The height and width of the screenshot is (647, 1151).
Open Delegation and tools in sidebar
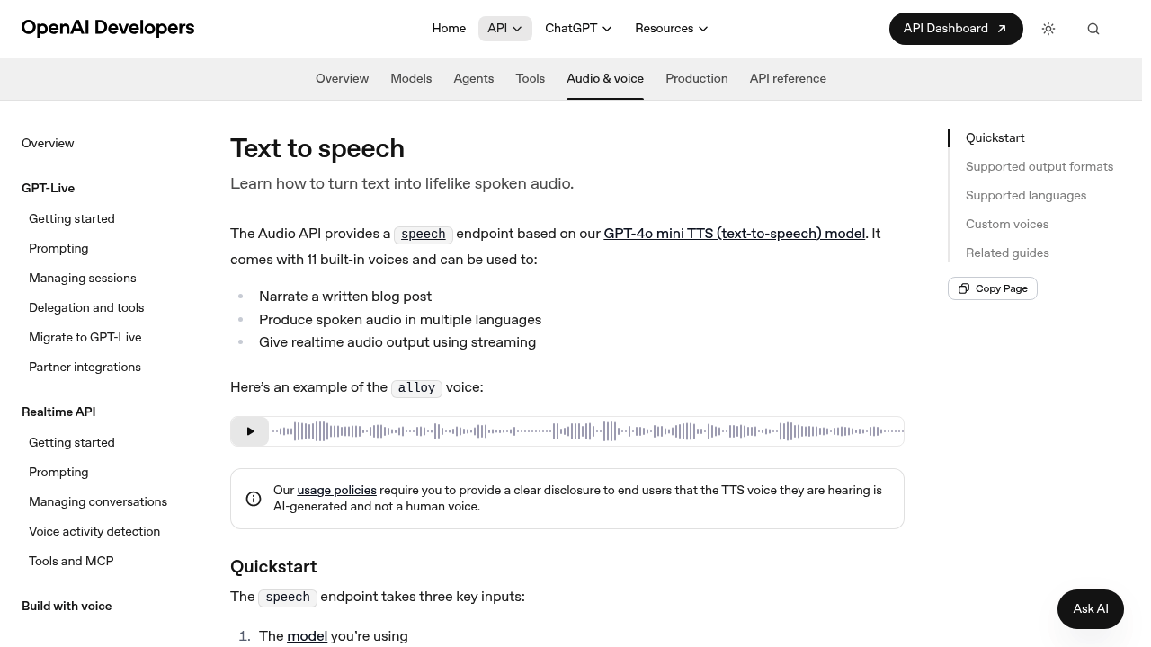pos(86,308)
